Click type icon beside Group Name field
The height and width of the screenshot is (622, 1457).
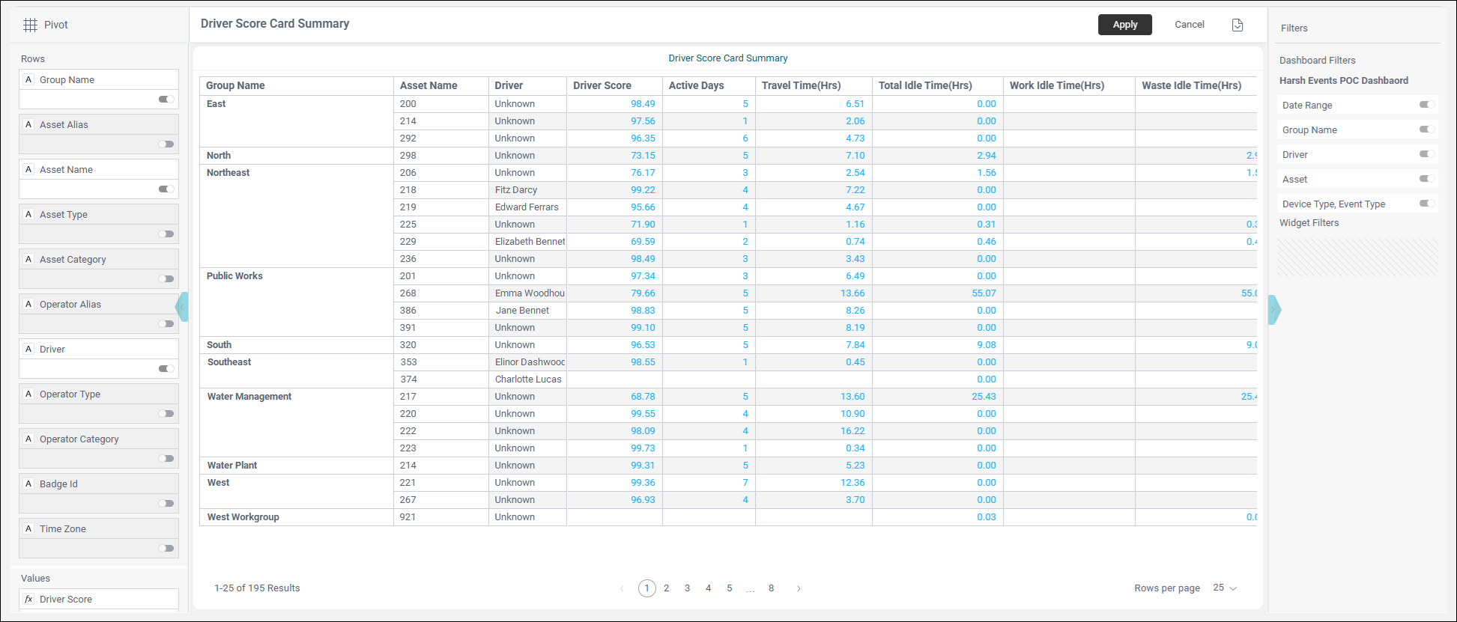28,79
